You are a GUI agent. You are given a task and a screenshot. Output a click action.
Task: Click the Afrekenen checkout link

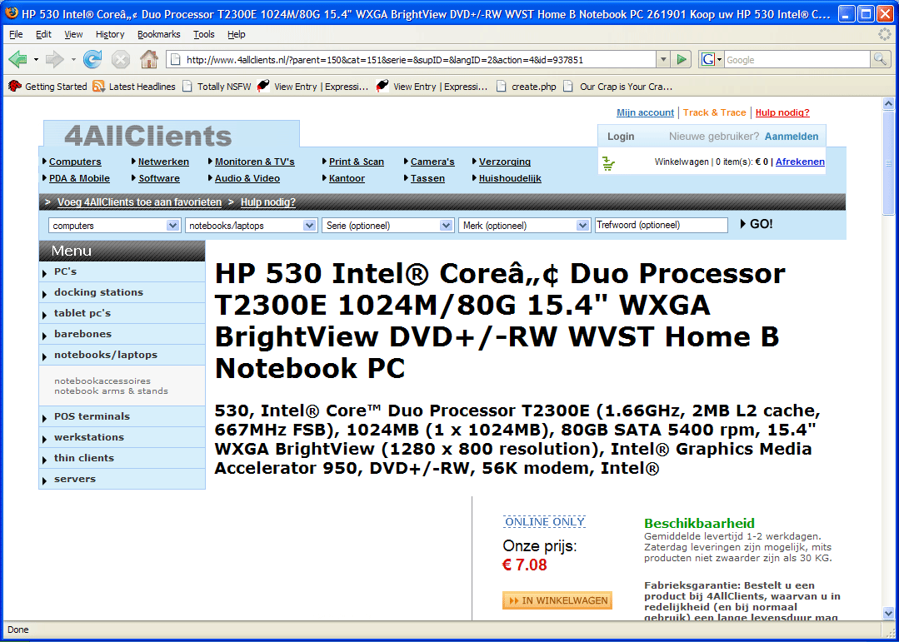(x=800, y=162)
